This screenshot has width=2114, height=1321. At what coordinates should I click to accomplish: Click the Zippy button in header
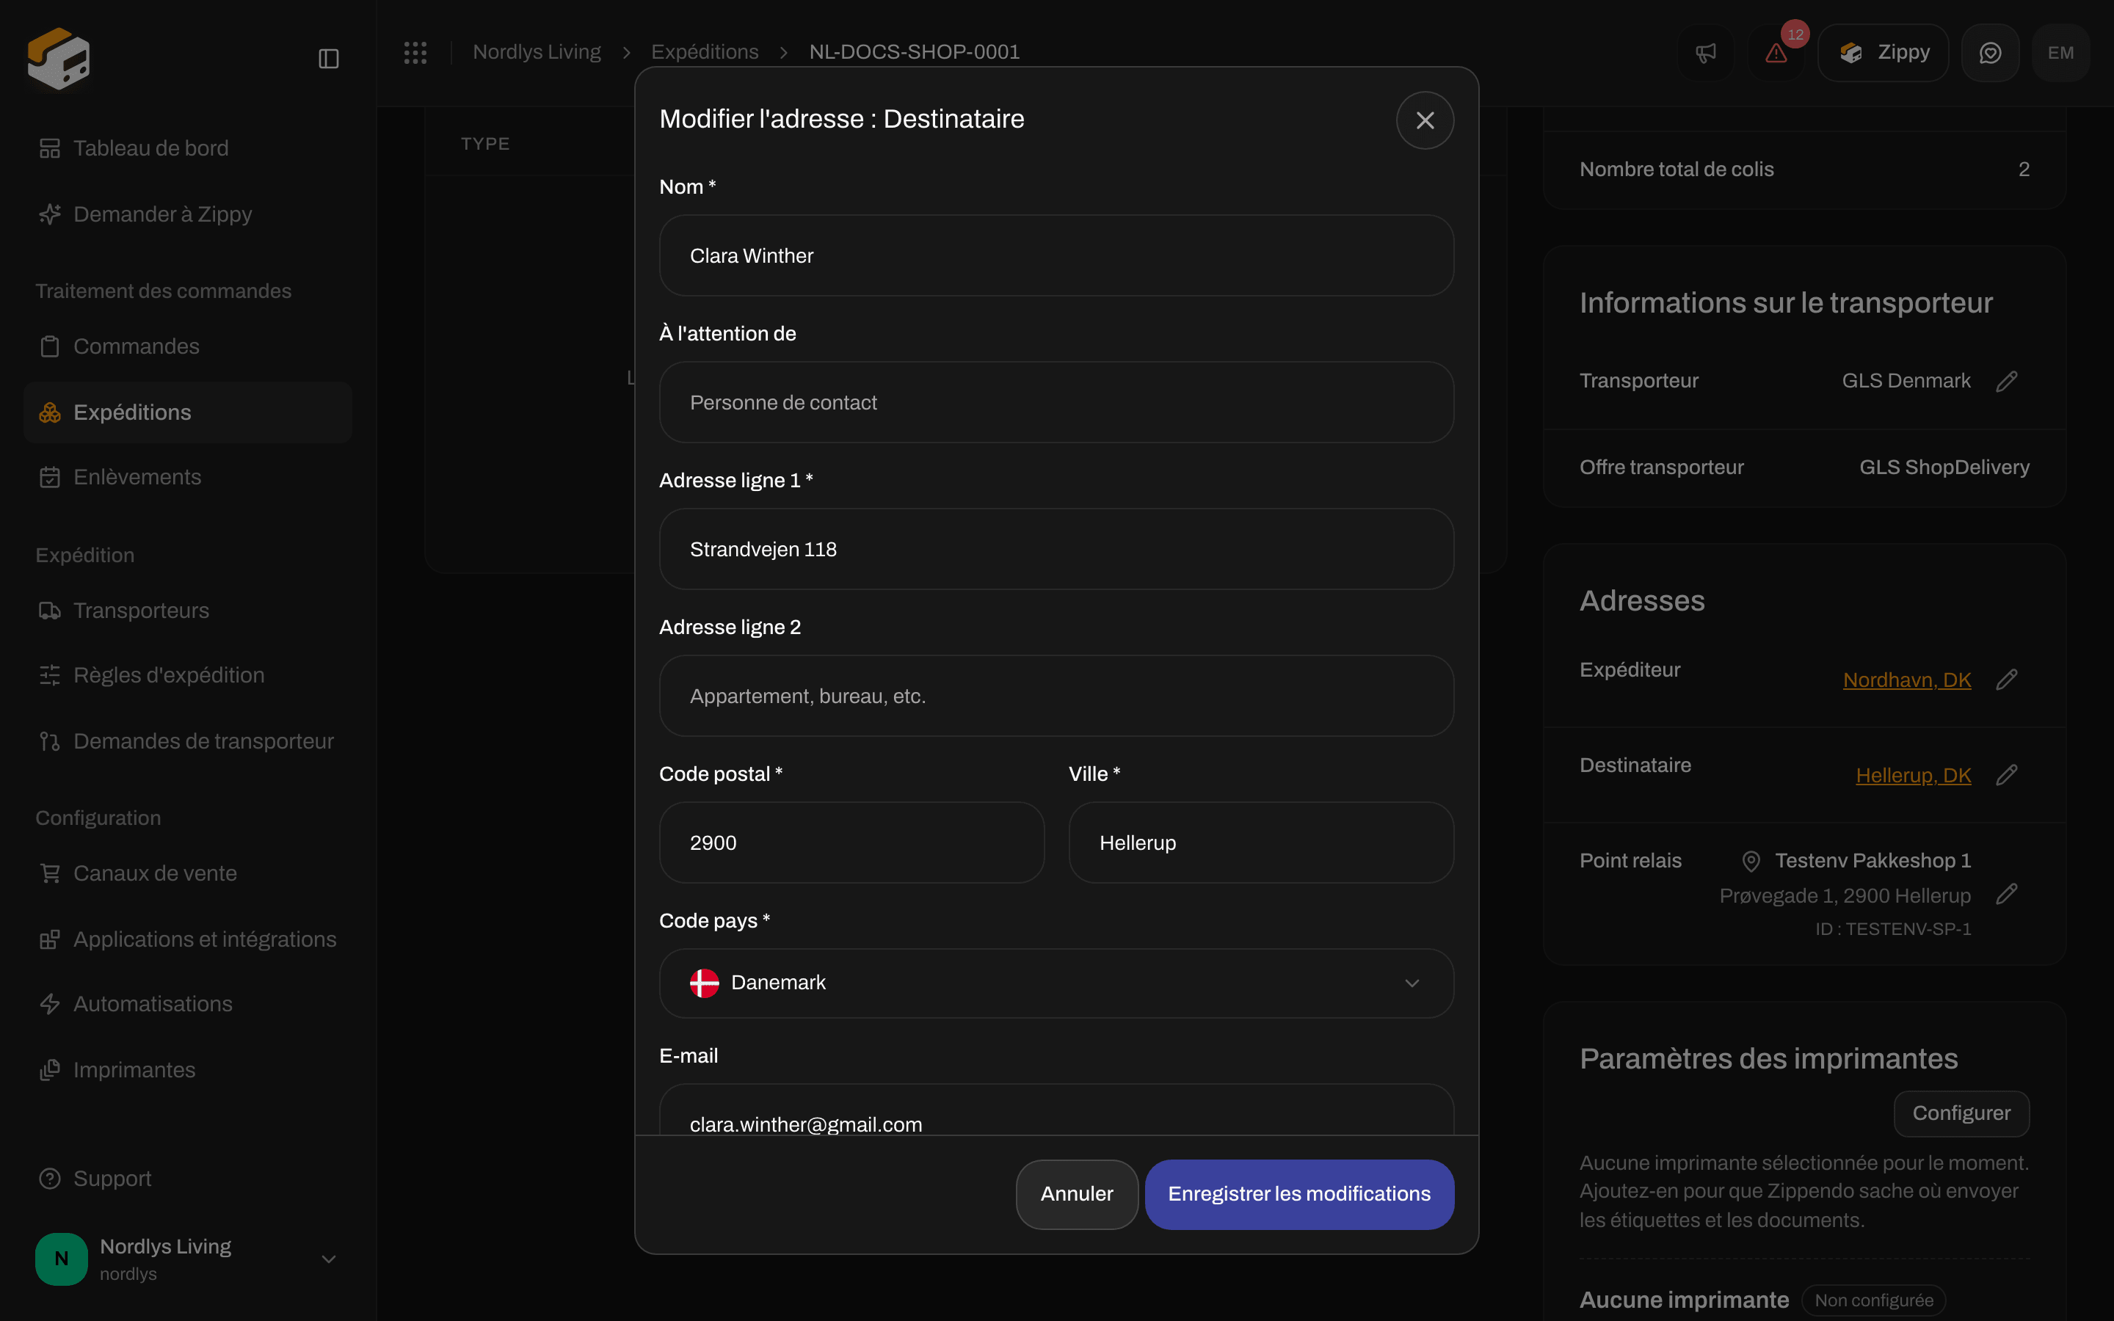1883,52
